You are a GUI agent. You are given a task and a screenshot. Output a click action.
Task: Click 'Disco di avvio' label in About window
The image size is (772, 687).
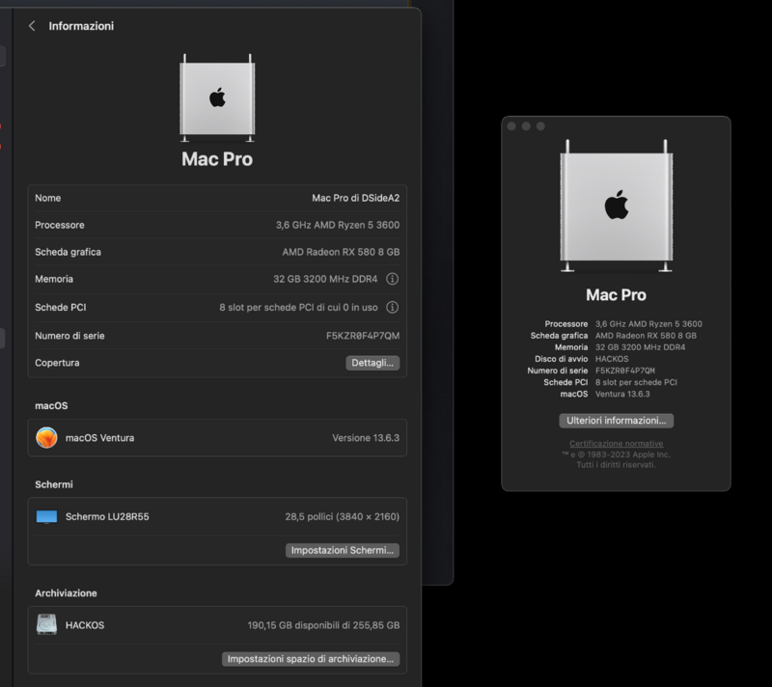click(562, 359)
